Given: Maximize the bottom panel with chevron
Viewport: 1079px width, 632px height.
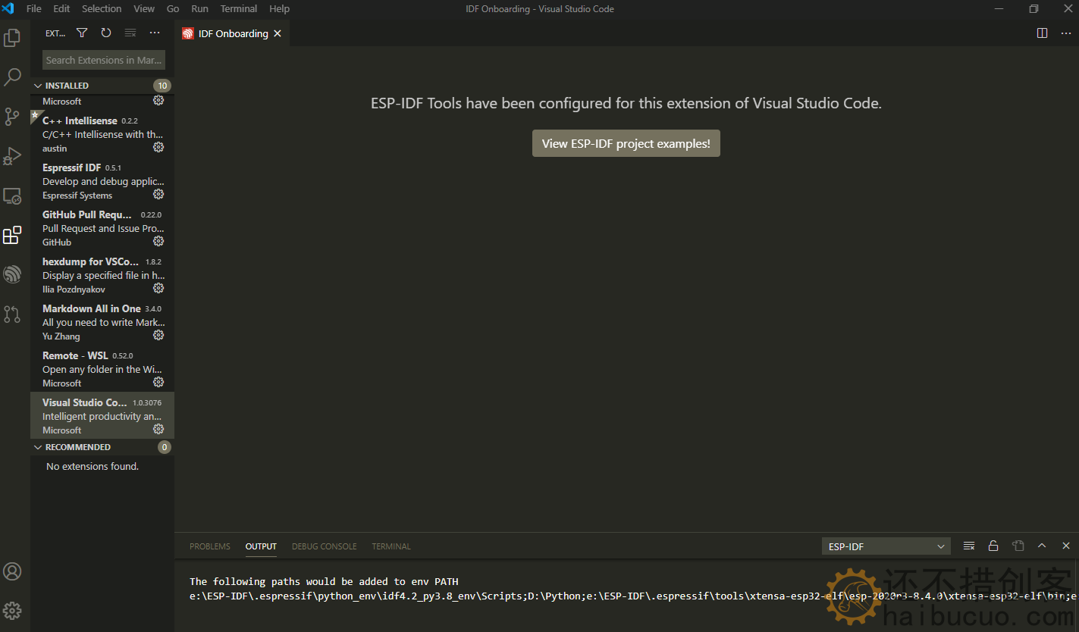Looking at the screenshot, I should [1042, 546].
